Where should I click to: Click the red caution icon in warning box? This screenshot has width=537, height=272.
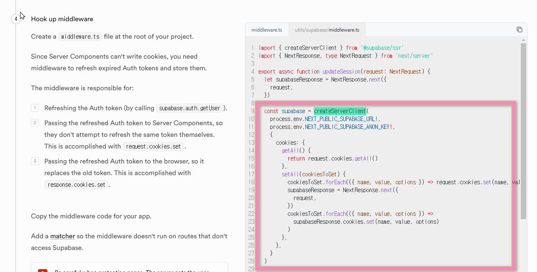tap(42, 270)
